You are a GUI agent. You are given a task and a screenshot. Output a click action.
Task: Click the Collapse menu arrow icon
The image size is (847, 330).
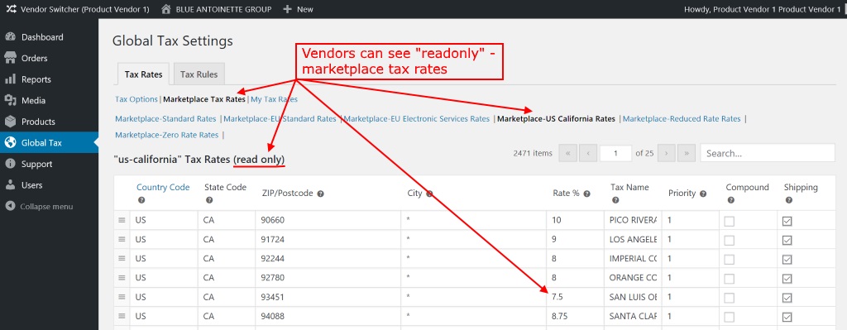click(10, 206)
